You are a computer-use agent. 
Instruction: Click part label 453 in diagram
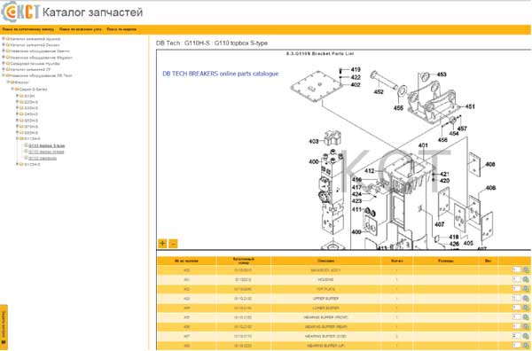(x=442, y=74)
